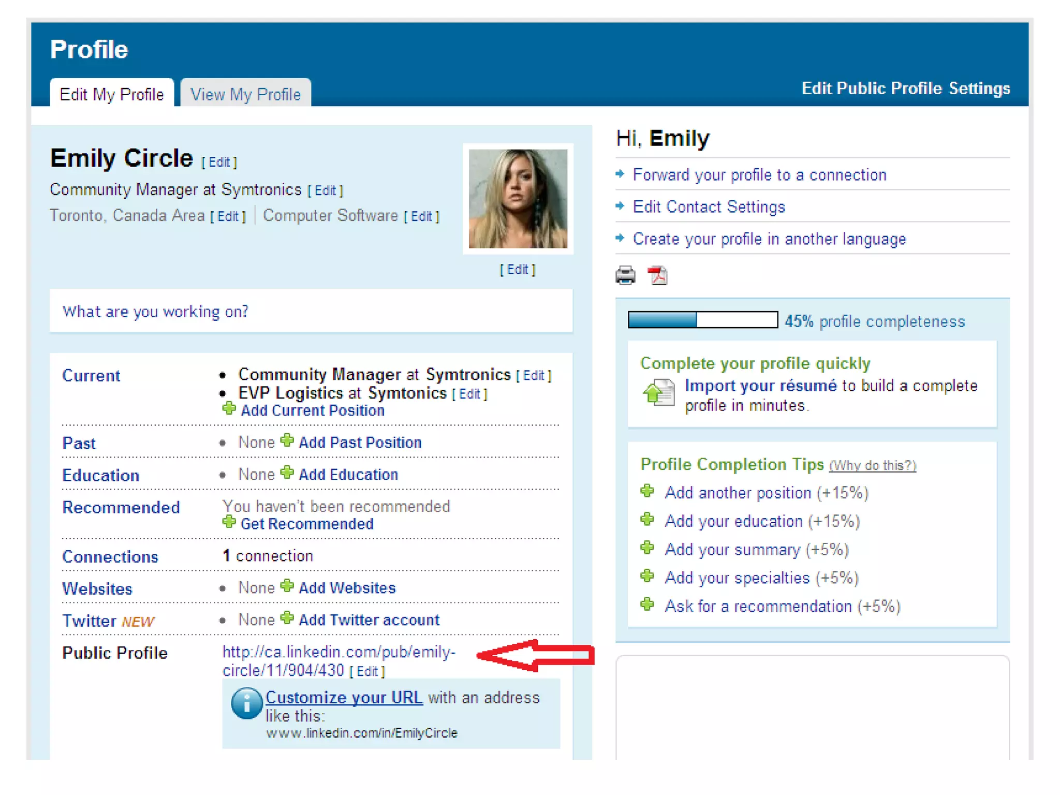Click green plus beside Get Recommended
This screenshot has height=795, width=1060.
229,522
